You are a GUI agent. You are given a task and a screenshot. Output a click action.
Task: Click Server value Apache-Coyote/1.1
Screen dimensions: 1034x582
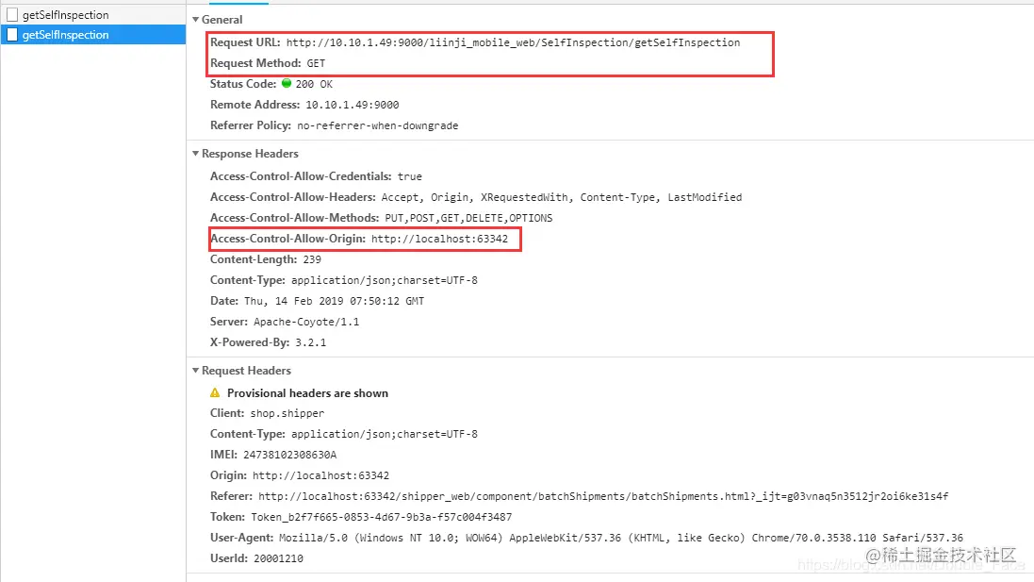[x=306, y=322]
